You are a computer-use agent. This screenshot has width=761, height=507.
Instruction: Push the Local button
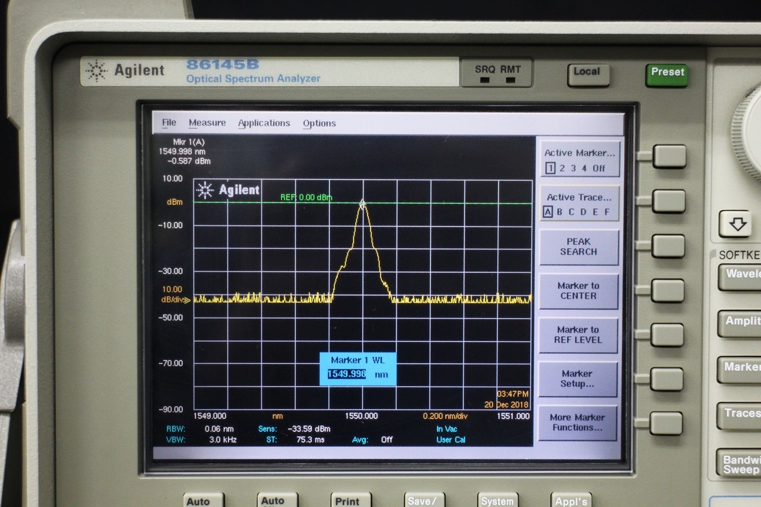coord(588,74)
